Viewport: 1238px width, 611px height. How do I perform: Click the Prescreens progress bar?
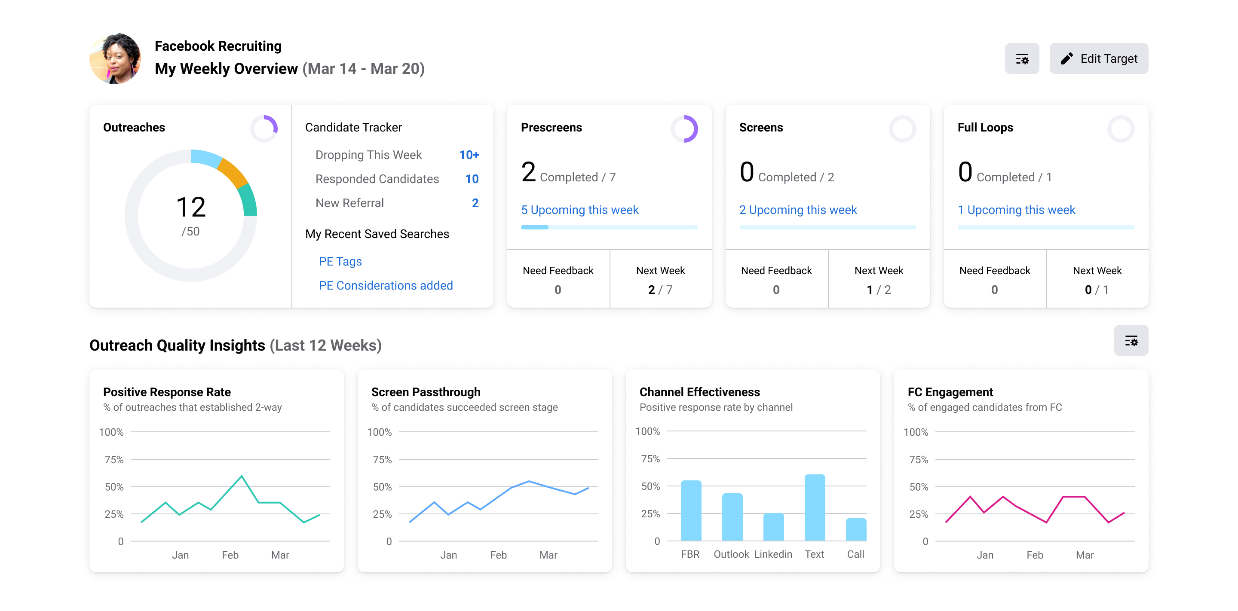pyautogui.click(x=609, y=227)
